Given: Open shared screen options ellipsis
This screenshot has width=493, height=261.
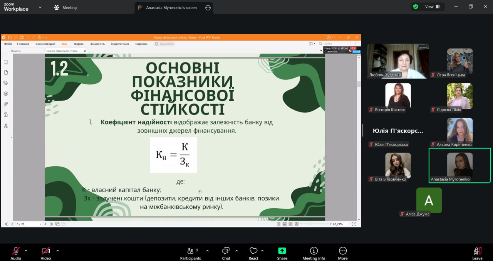Looking at the screenshot, I should pyautogui.click(x=208, y=8).
